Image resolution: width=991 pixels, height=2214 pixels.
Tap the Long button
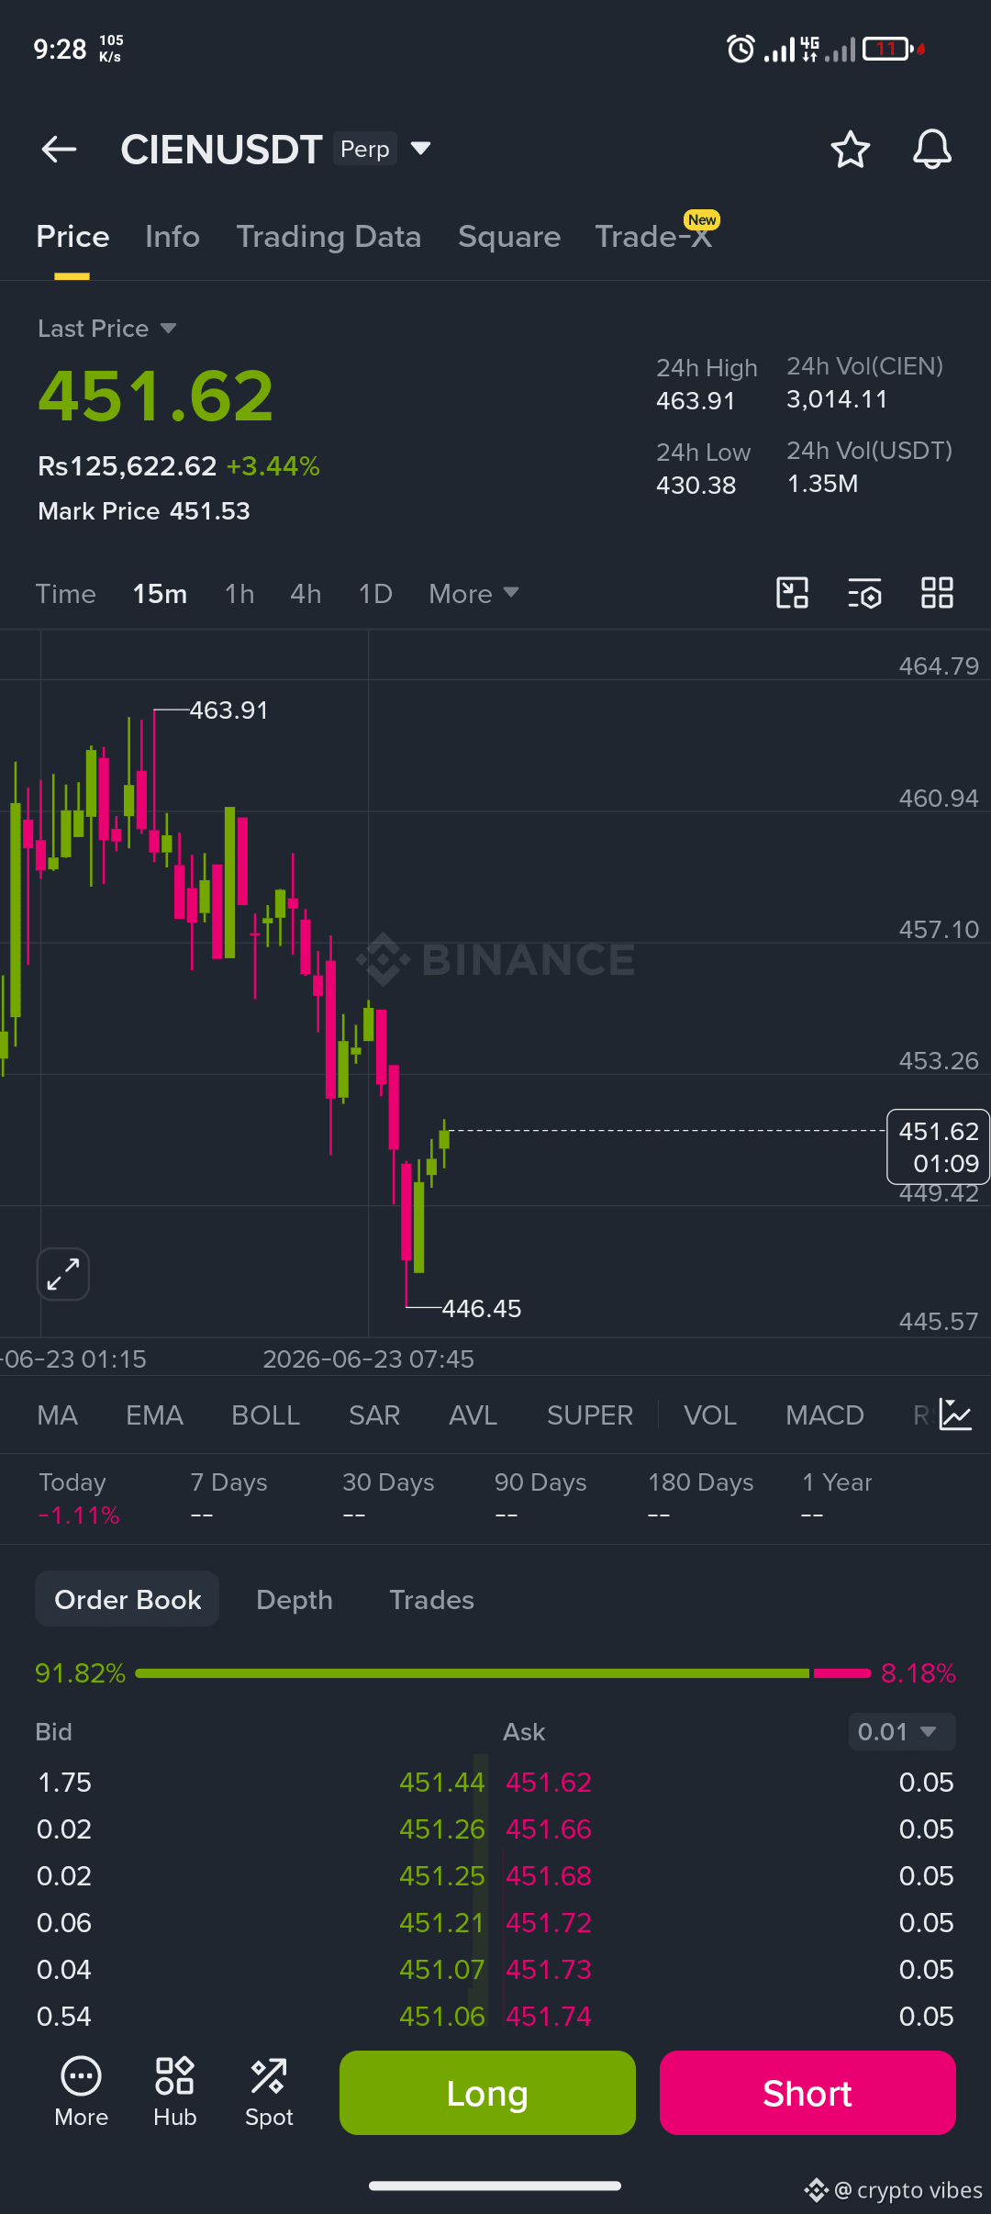487,2093
